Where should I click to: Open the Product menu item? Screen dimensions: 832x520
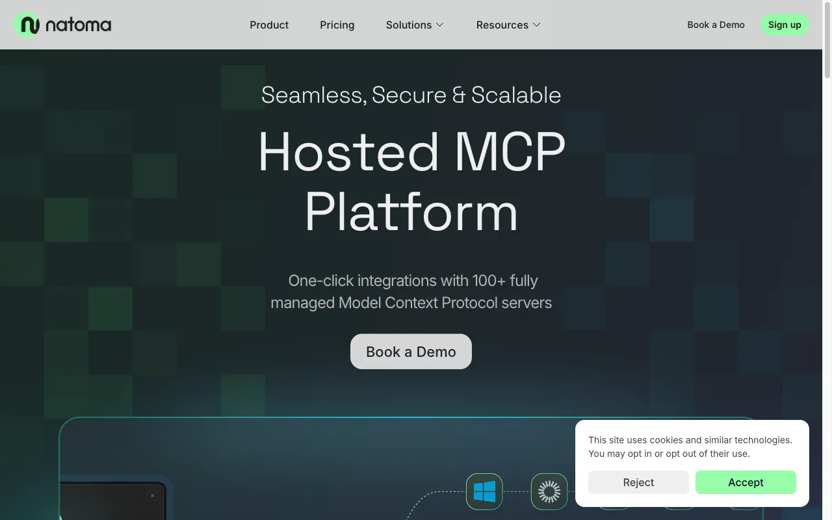point(269,25)
